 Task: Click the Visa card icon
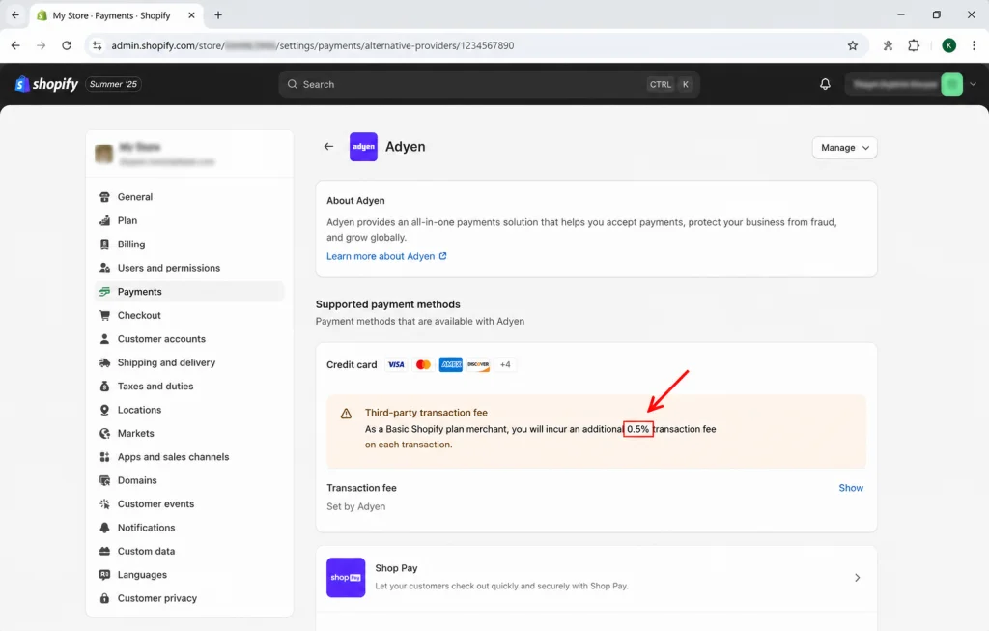[396, 364]
